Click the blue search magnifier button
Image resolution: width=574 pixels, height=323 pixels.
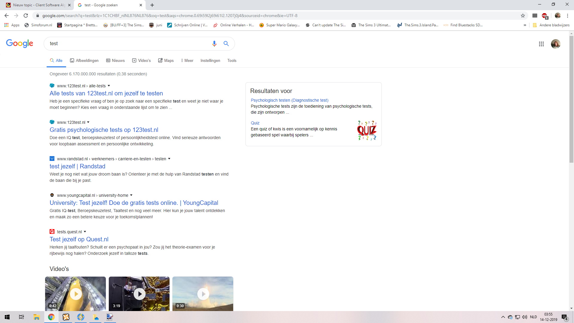click(226, 44)
